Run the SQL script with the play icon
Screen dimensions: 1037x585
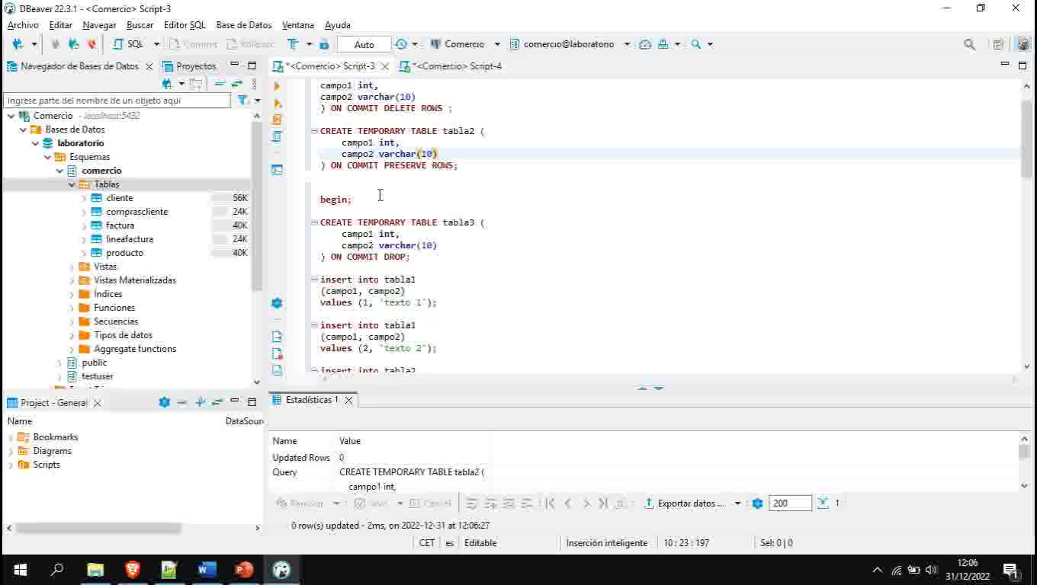[x=277, y=85]
